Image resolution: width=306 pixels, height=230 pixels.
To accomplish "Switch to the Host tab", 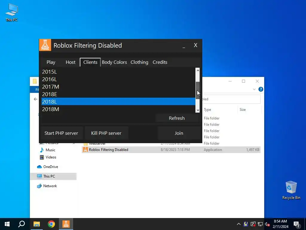I will (71, 62).
